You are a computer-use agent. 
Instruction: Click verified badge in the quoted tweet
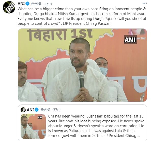[x=37, y=110]
